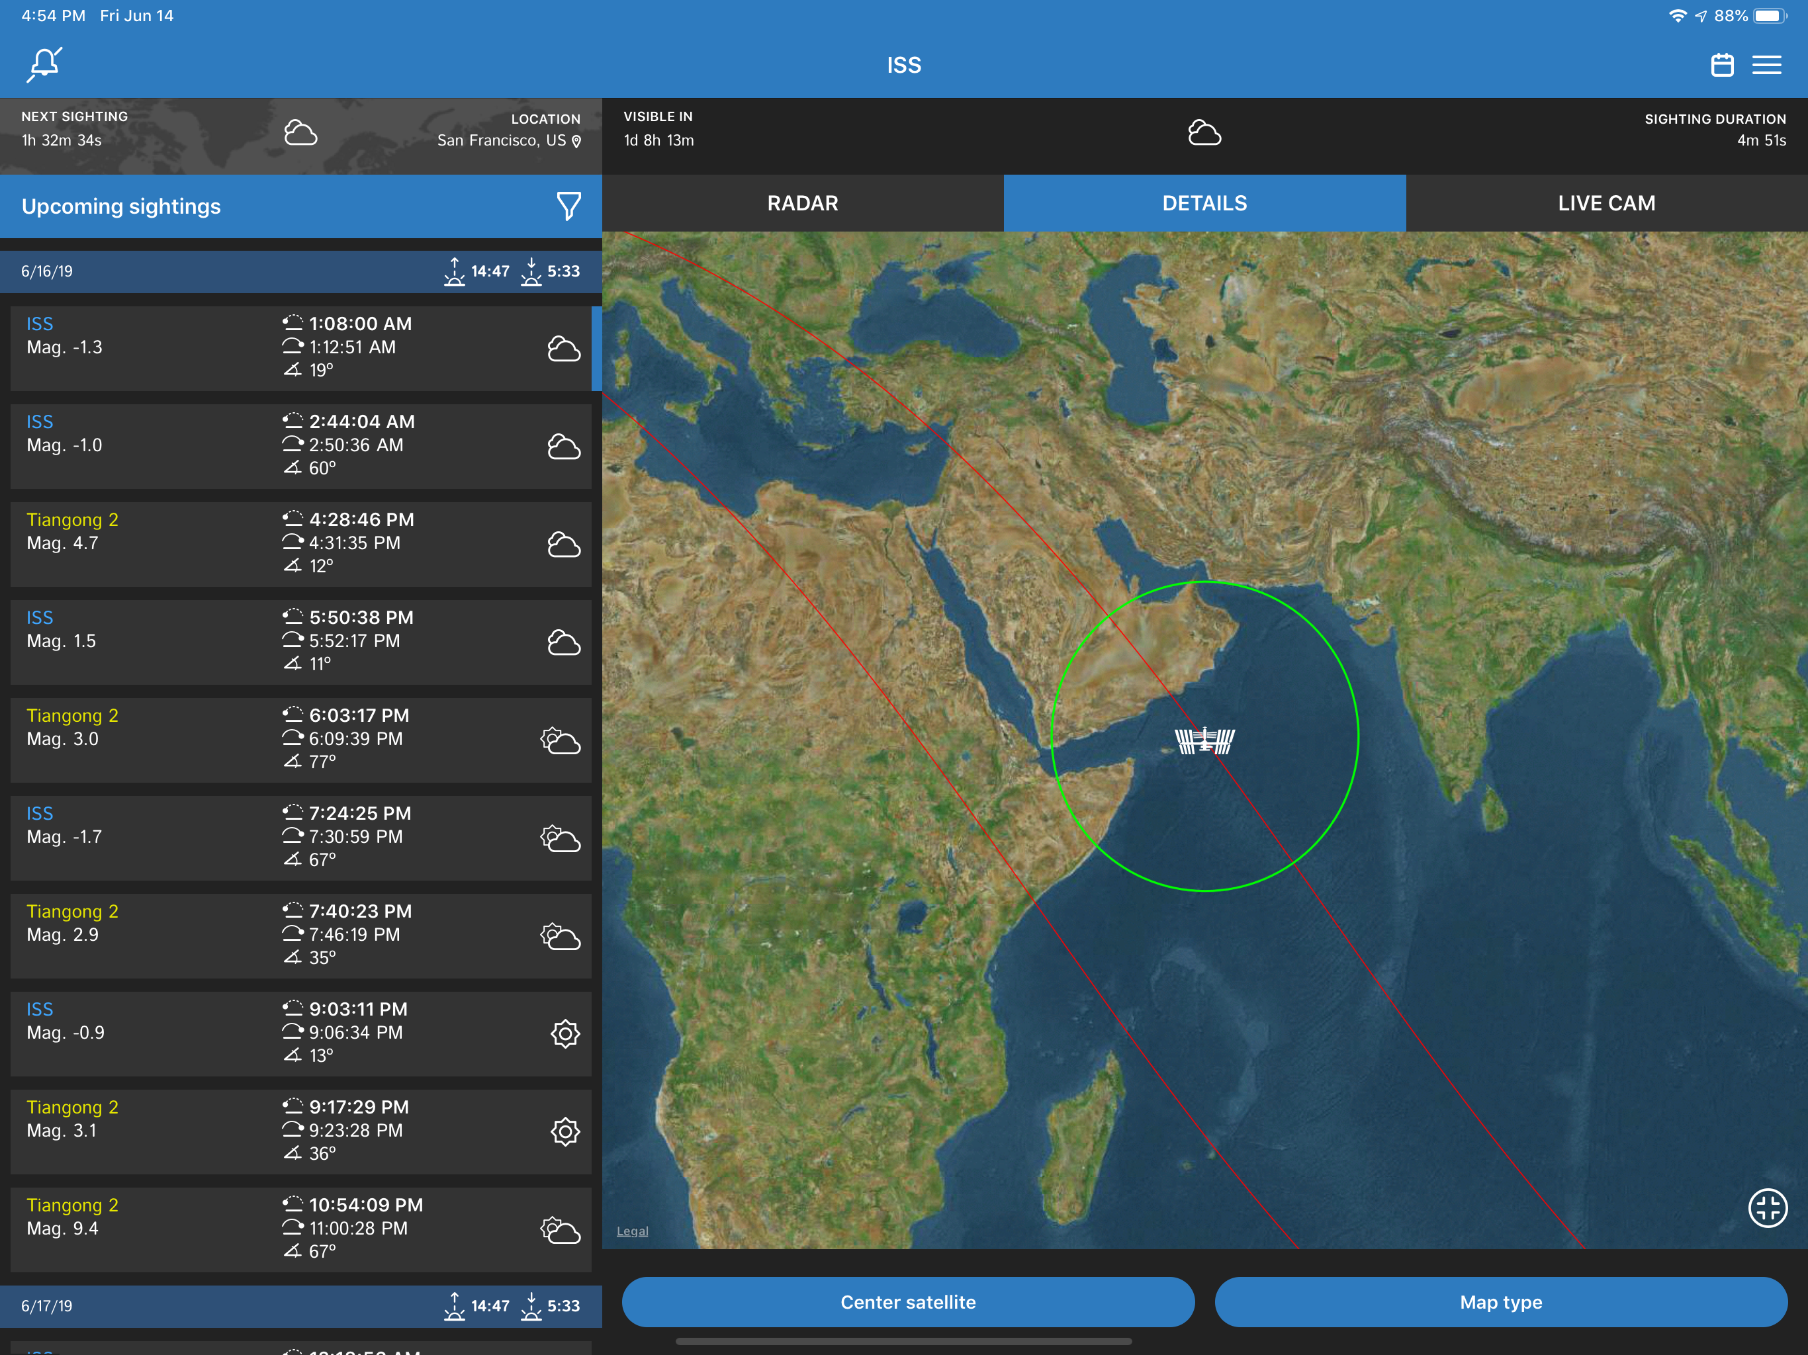Select ISS sighting at 1:08:00 AM
Image resolution: width=1808 pixels, height=1355 pixels.
click(x=301, y=347)
